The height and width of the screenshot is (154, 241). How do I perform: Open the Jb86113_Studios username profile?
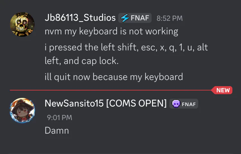click(80, 18)
